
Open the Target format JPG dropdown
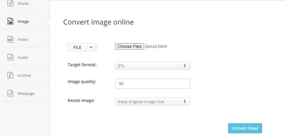[x=153, y=66]
